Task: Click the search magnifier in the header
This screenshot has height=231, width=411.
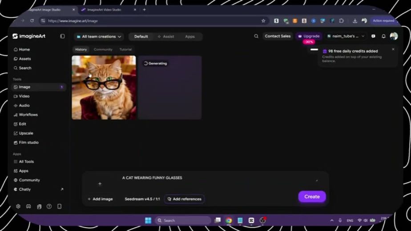Action: 256,36
